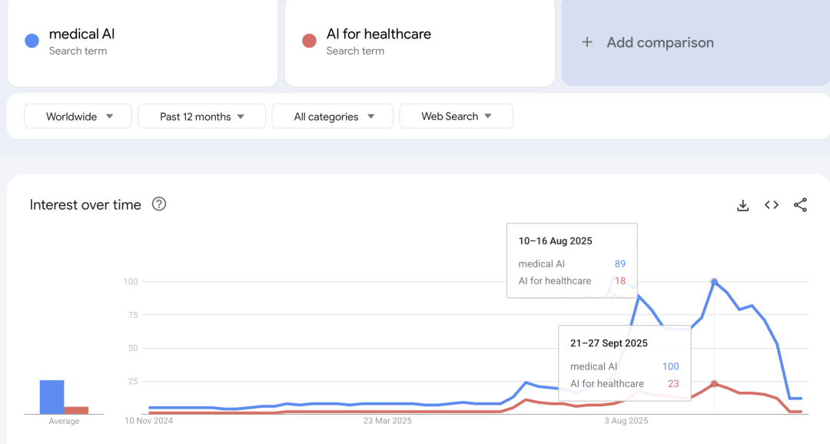
Task: Download the Interest over time data
Action: pos(742,205)
